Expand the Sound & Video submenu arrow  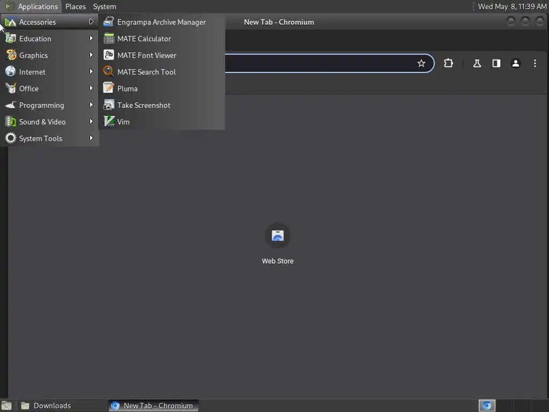coord(91,122)
